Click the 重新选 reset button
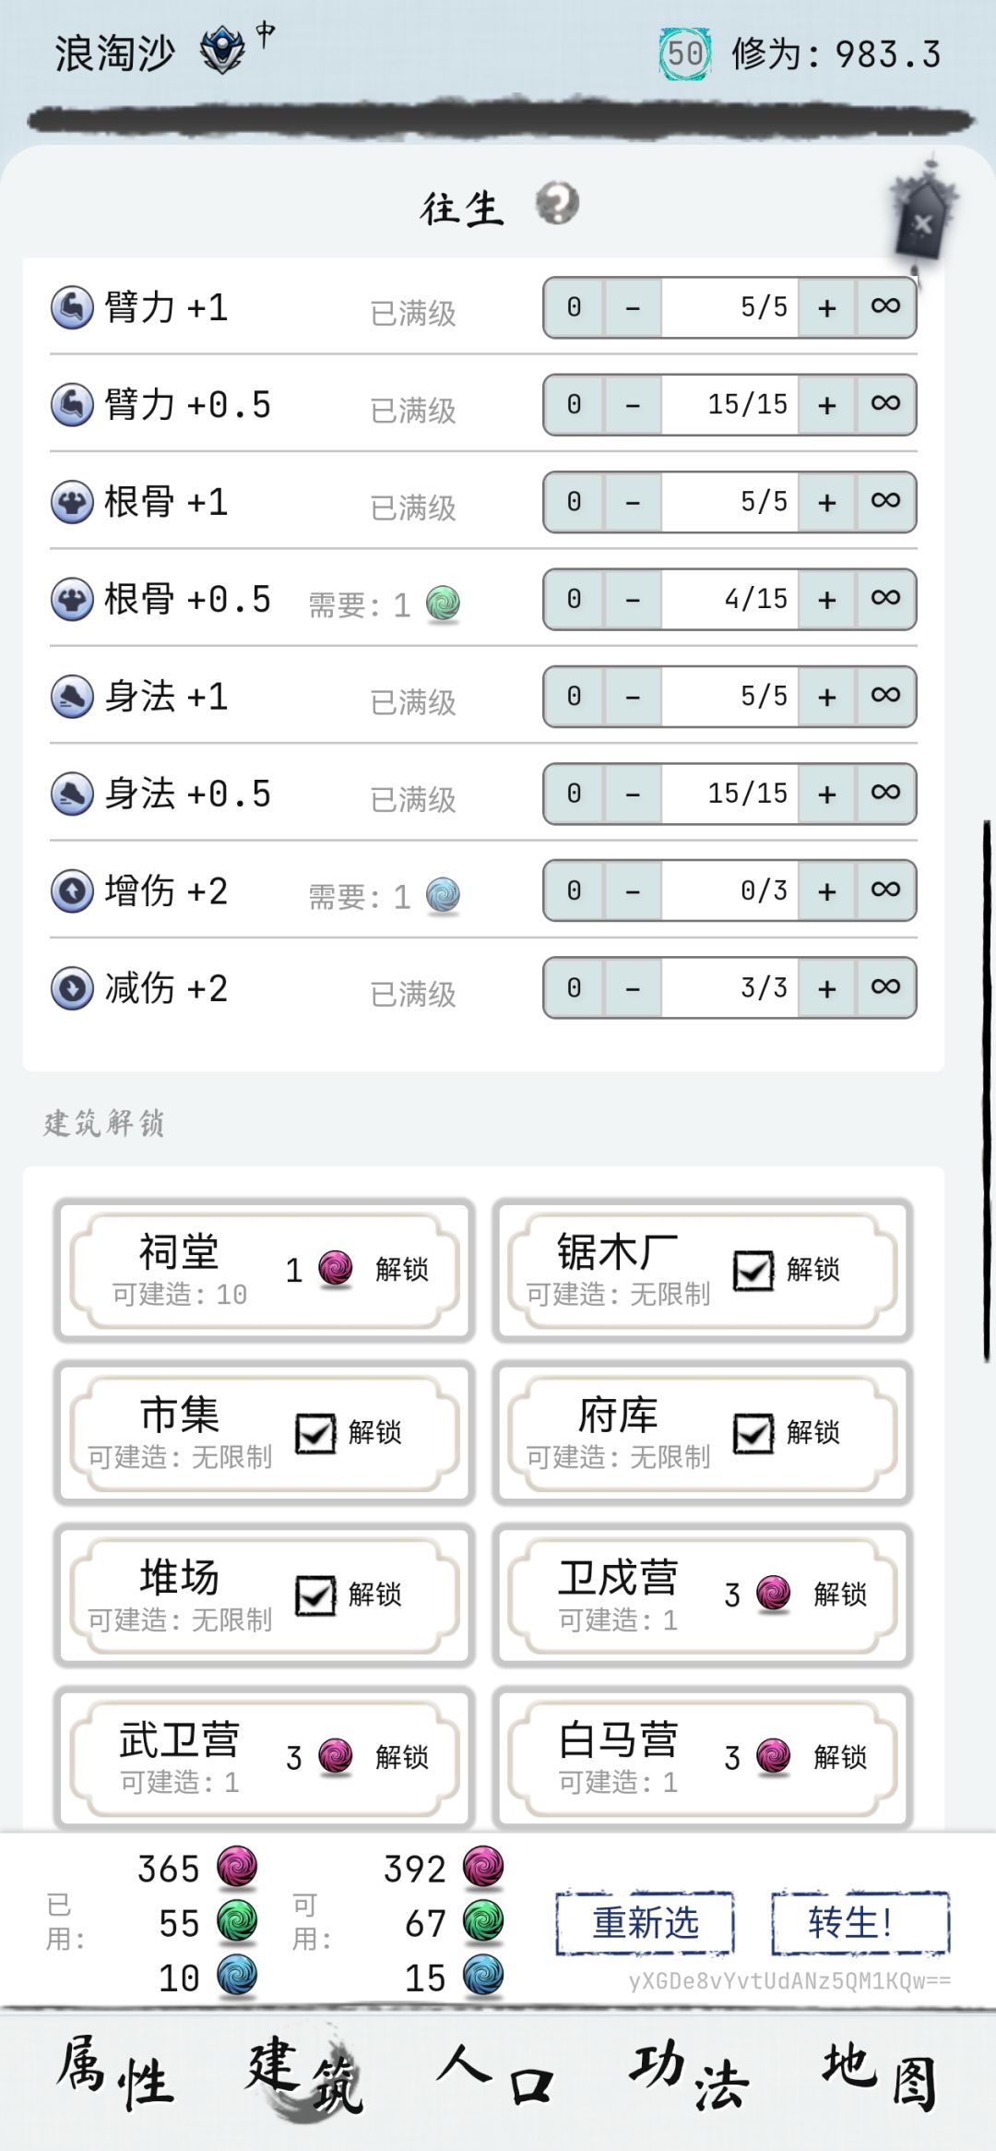This screenshot has height=2151, width=996. pos(645,1922)
